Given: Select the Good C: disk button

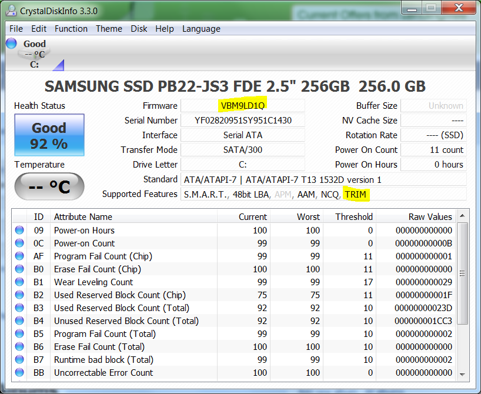Looking at the screenshot, I should coord(34,54).
